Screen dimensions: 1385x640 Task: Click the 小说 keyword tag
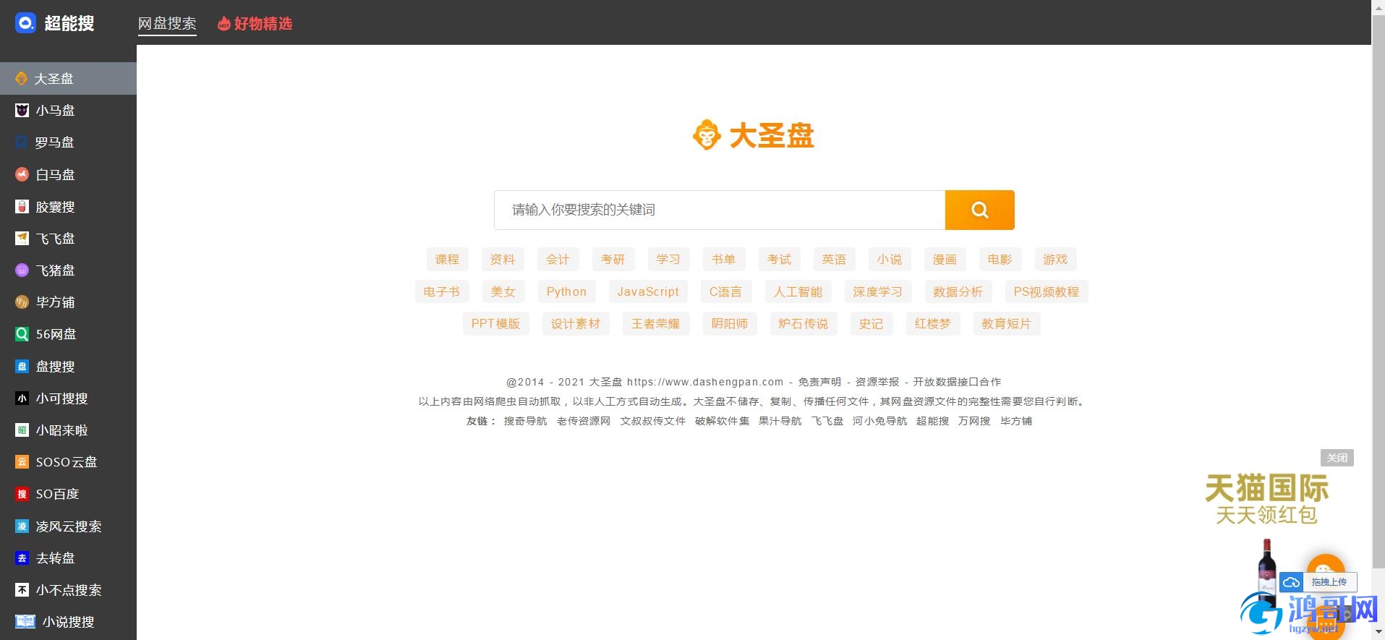tap(890, 259)
